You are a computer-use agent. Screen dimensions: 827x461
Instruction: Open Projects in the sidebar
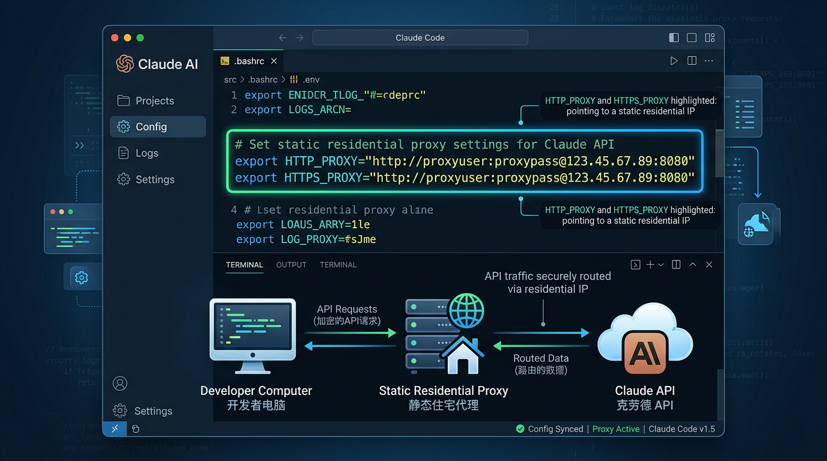click(x=154, y=101)
